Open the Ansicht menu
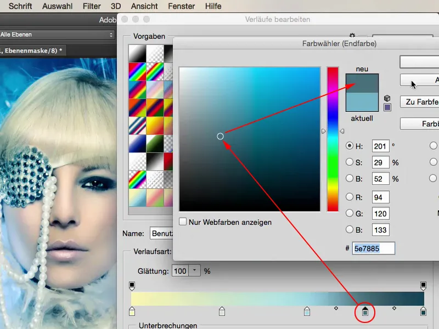The width and height of the screenshot is (439, 329). tap(144, 6)
